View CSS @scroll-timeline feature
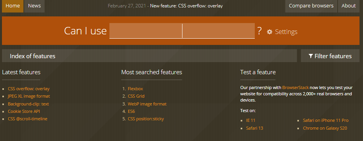This screenshot has height=141, width=363. click(x=28, y=119)
